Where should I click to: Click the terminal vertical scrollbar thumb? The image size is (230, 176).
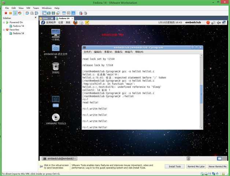pyautogui.click(x=201, y=94)
